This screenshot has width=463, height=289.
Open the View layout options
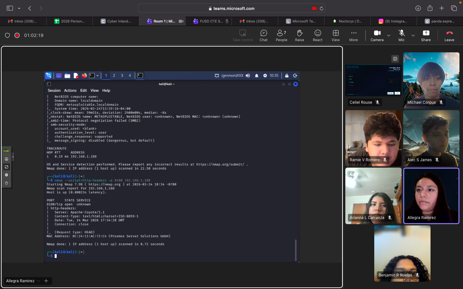335,35
